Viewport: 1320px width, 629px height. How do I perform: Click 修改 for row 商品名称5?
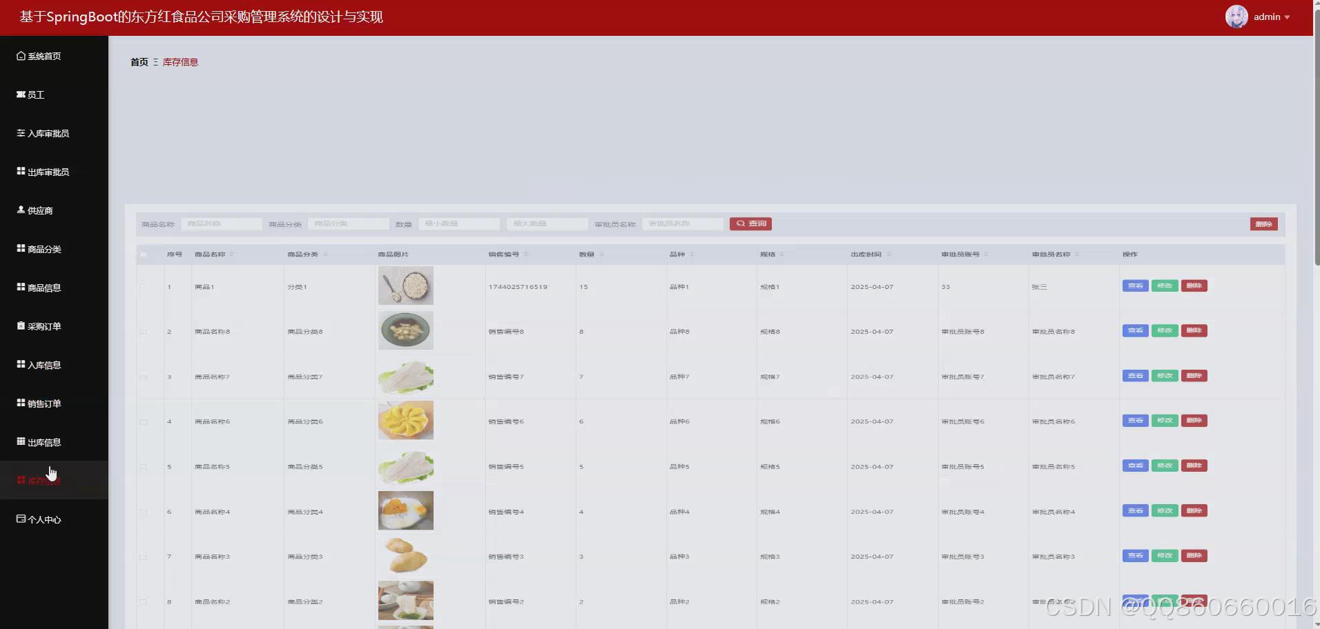click(x=1165, y=466)
